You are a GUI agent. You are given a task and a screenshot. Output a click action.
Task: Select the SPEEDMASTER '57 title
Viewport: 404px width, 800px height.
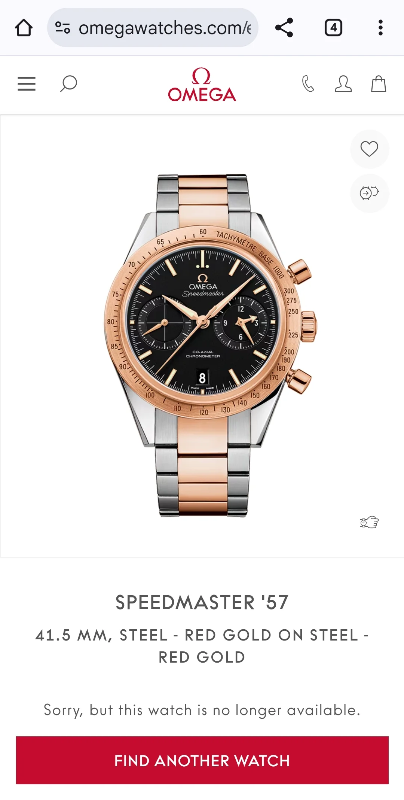pyautogui.click(x=202, y=603)
